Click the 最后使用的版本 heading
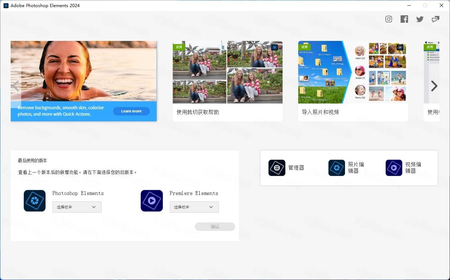The height and width of the screenshot is (280, 450). [32, 161]
